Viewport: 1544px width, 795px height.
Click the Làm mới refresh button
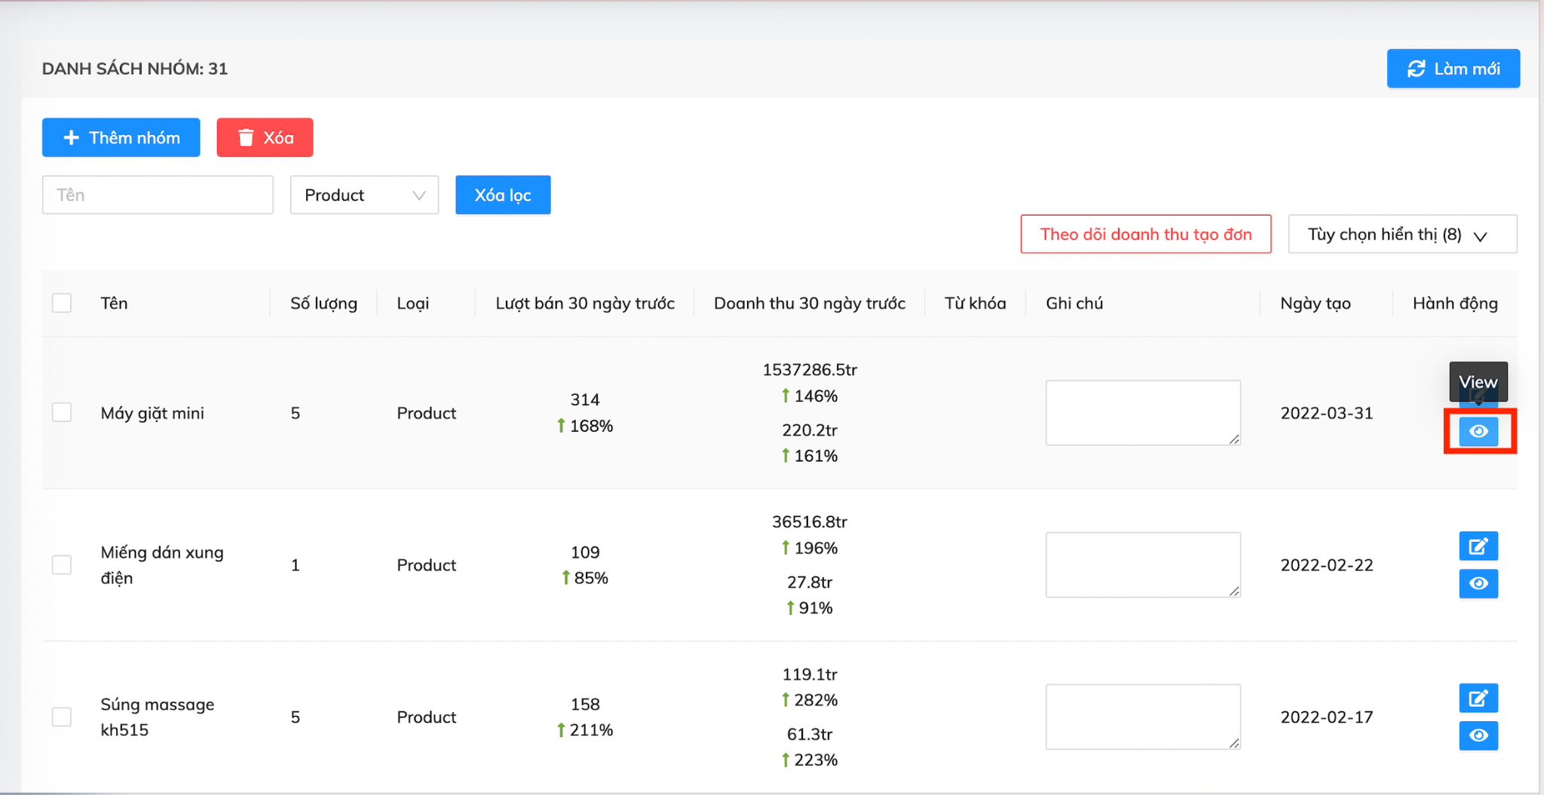[1453, 69]
